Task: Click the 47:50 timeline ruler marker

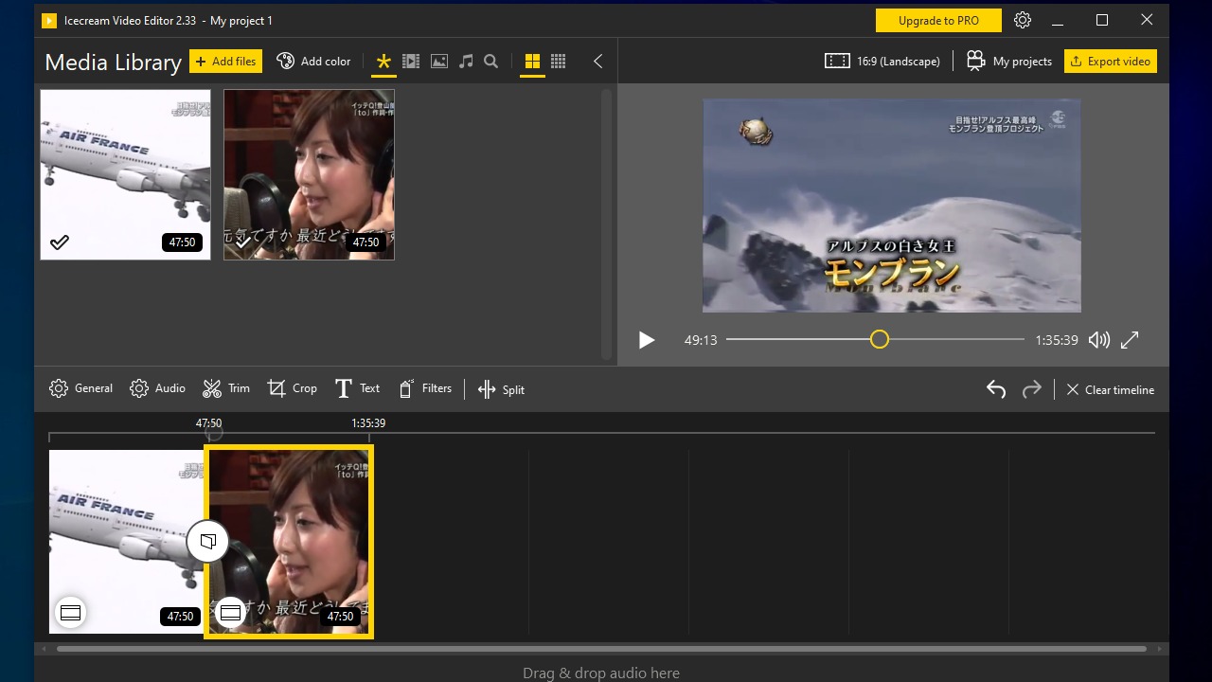Action: [209, 423]
